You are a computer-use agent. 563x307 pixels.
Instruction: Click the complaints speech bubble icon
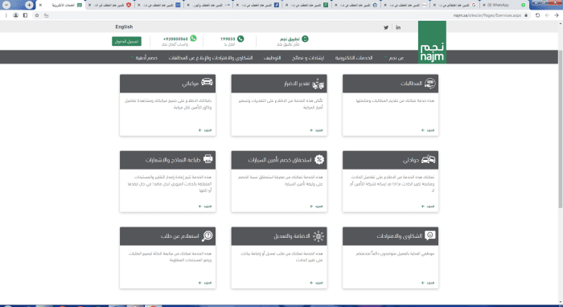tap(429, 235)
